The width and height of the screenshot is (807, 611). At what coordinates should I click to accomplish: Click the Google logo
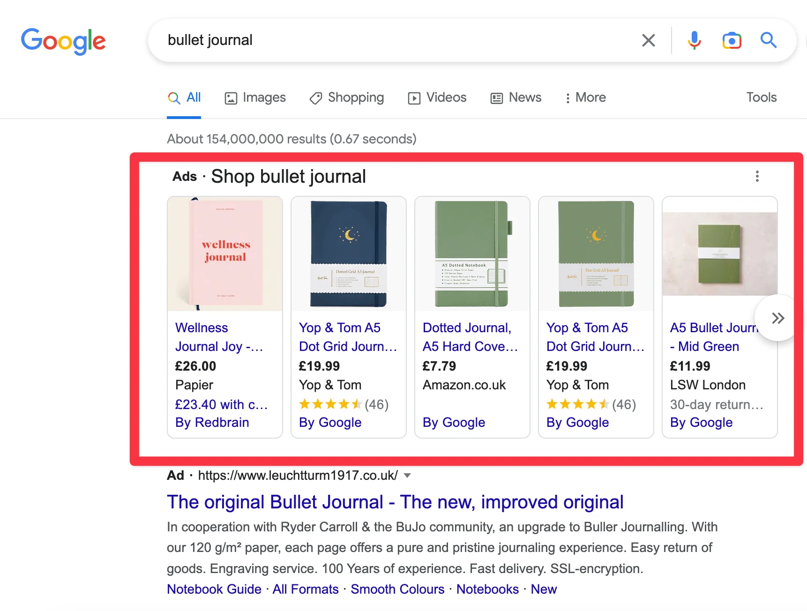point(63,41)
